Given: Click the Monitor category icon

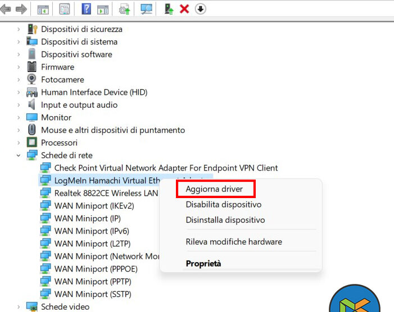Looking at the screenshot, I should tap(32, 117).
